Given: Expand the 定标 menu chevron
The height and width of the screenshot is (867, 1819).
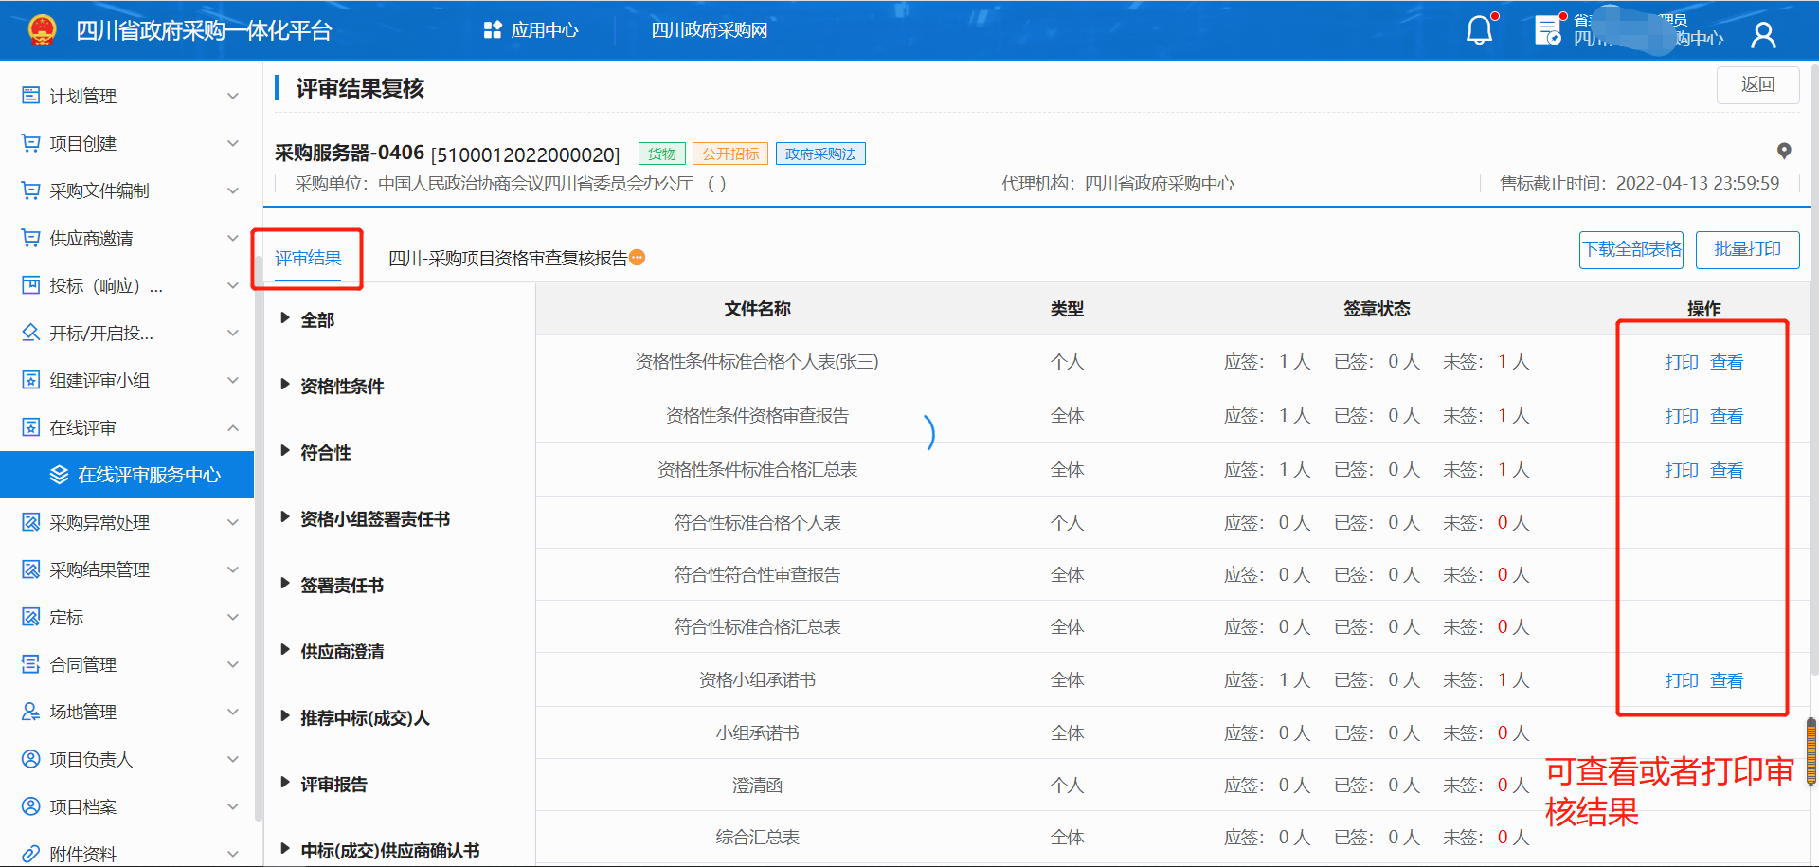Looking at the screenshot, I should point(233,617).
